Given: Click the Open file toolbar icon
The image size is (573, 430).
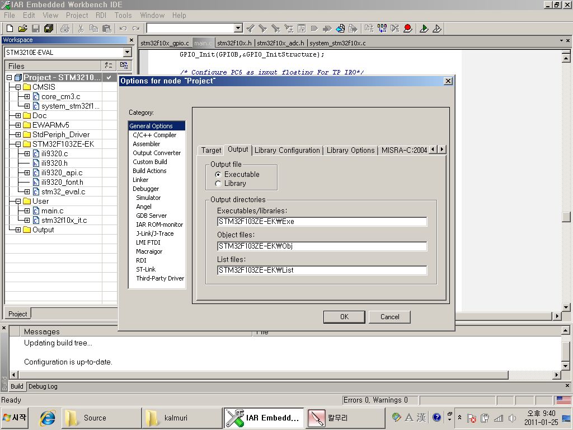Looking at the screenshot, I should (22, 28).
